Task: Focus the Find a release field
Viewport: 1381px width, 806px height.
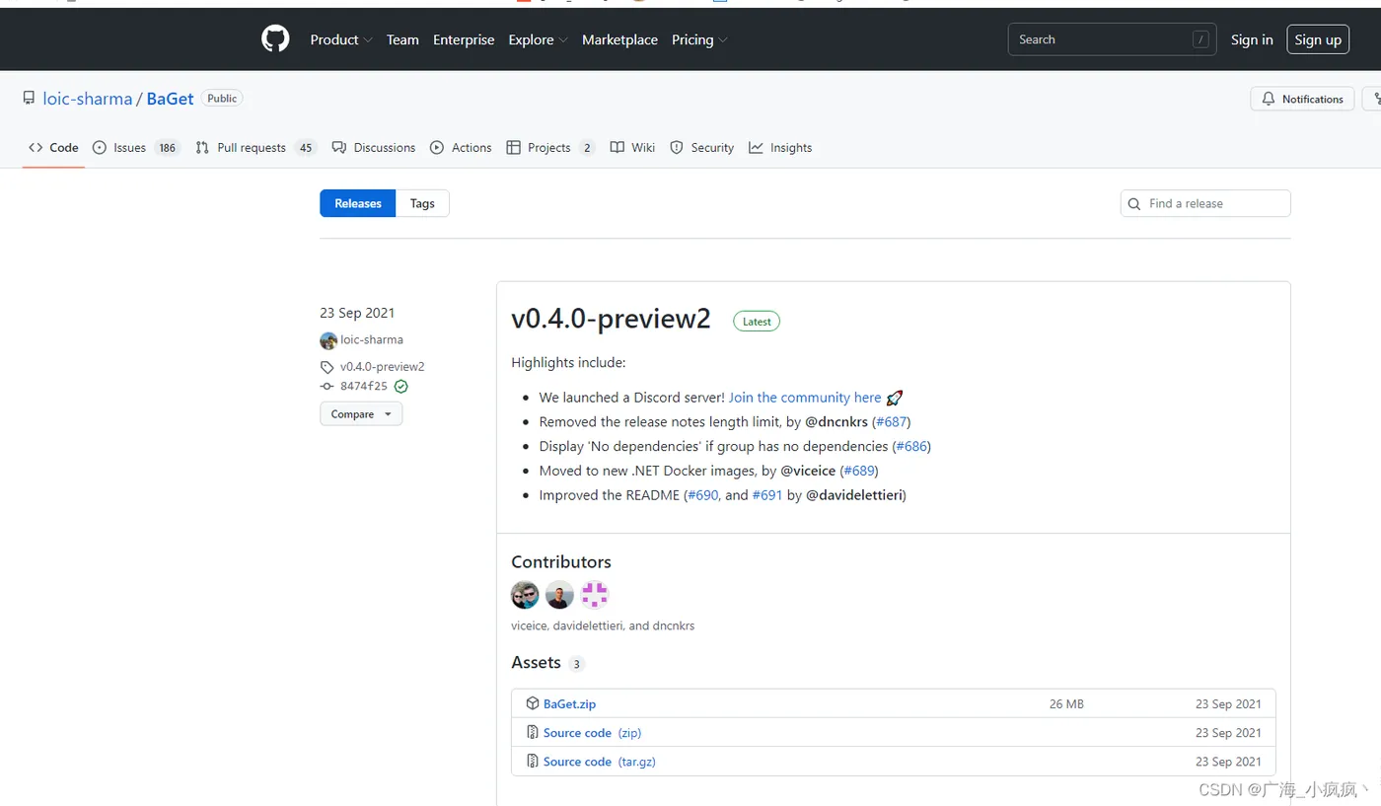Action: [1205, 203]
